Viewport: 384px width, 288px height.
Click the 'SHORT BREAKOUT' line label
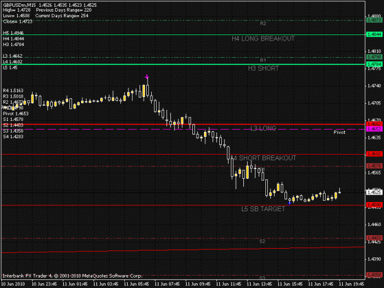[267, 158]
